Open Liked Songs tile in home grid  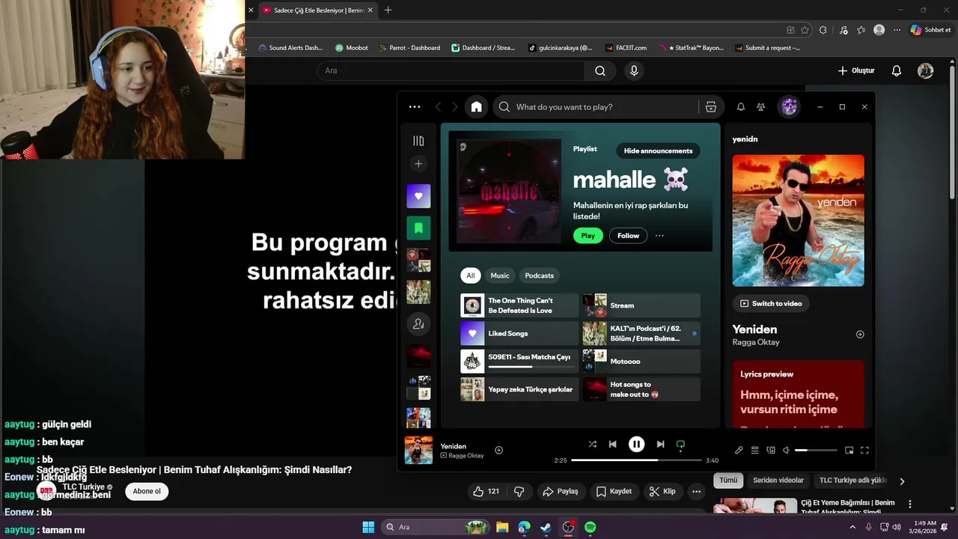point(519,333)
